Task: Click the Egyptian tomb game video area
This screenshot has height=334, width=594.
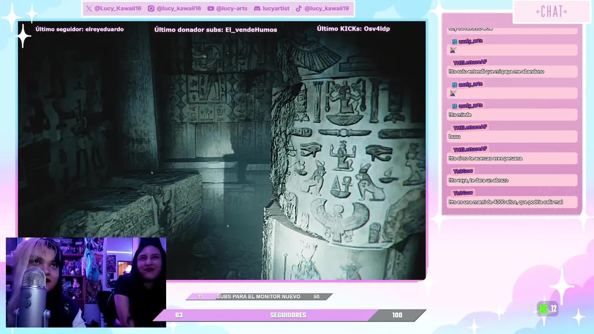Action: 222,150
